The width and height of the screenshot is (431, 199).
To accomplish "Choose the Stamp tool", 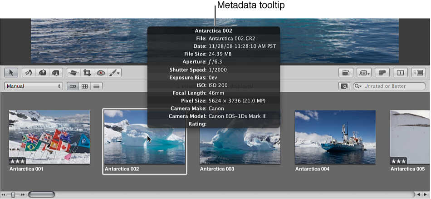I will [55, 72].
